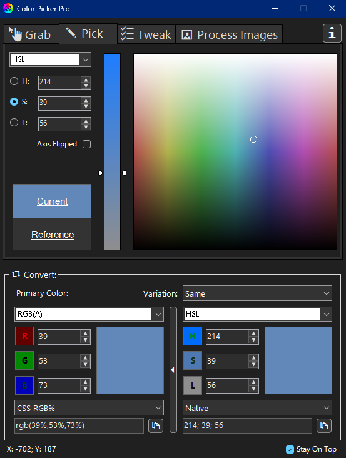The image size is (346, 458).
Task: Click the left arrow on the convert divider
Action: tap(173, 370)
